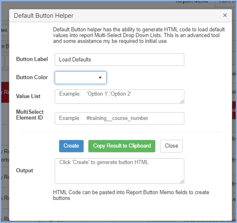This screenshot has width=237, height=223.
Task: Select the MultiSelect Element ID input
Action: click(x=119, y=118)
